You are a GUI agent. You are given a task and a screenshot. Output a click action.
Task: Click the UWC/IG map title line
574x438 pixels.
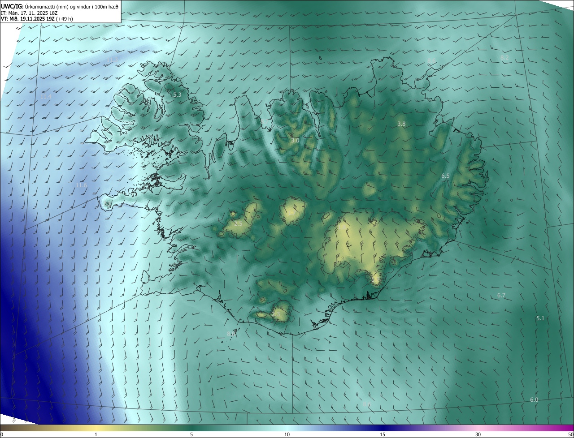pos(60,6)
